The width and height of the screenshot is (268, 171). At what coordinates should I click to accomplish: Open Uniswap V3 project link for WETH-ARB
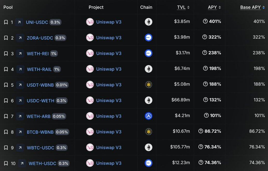point(109,116)
